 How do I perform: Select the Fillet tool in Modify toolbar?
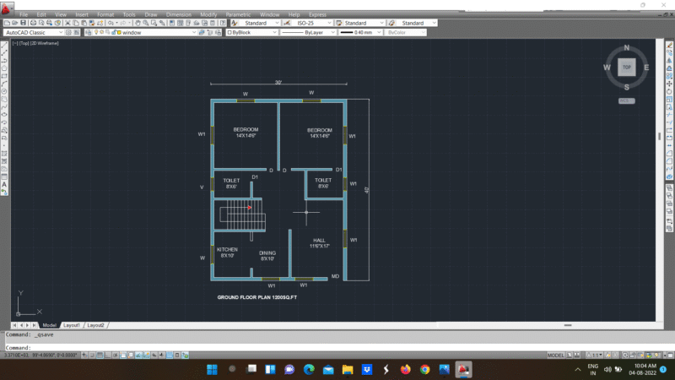(669, 161)
